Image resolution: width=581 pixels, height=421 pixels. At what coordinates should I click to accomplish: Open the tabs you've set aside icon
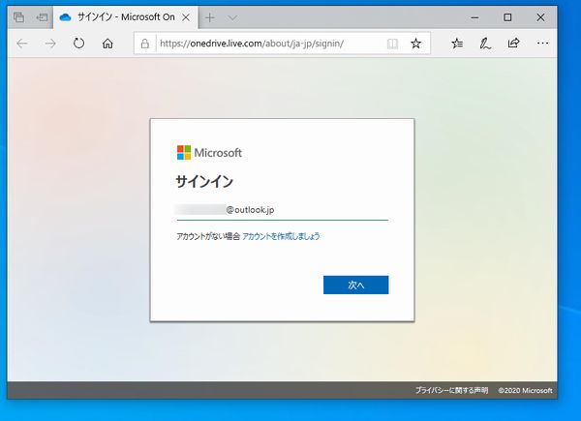pos(18,17)
